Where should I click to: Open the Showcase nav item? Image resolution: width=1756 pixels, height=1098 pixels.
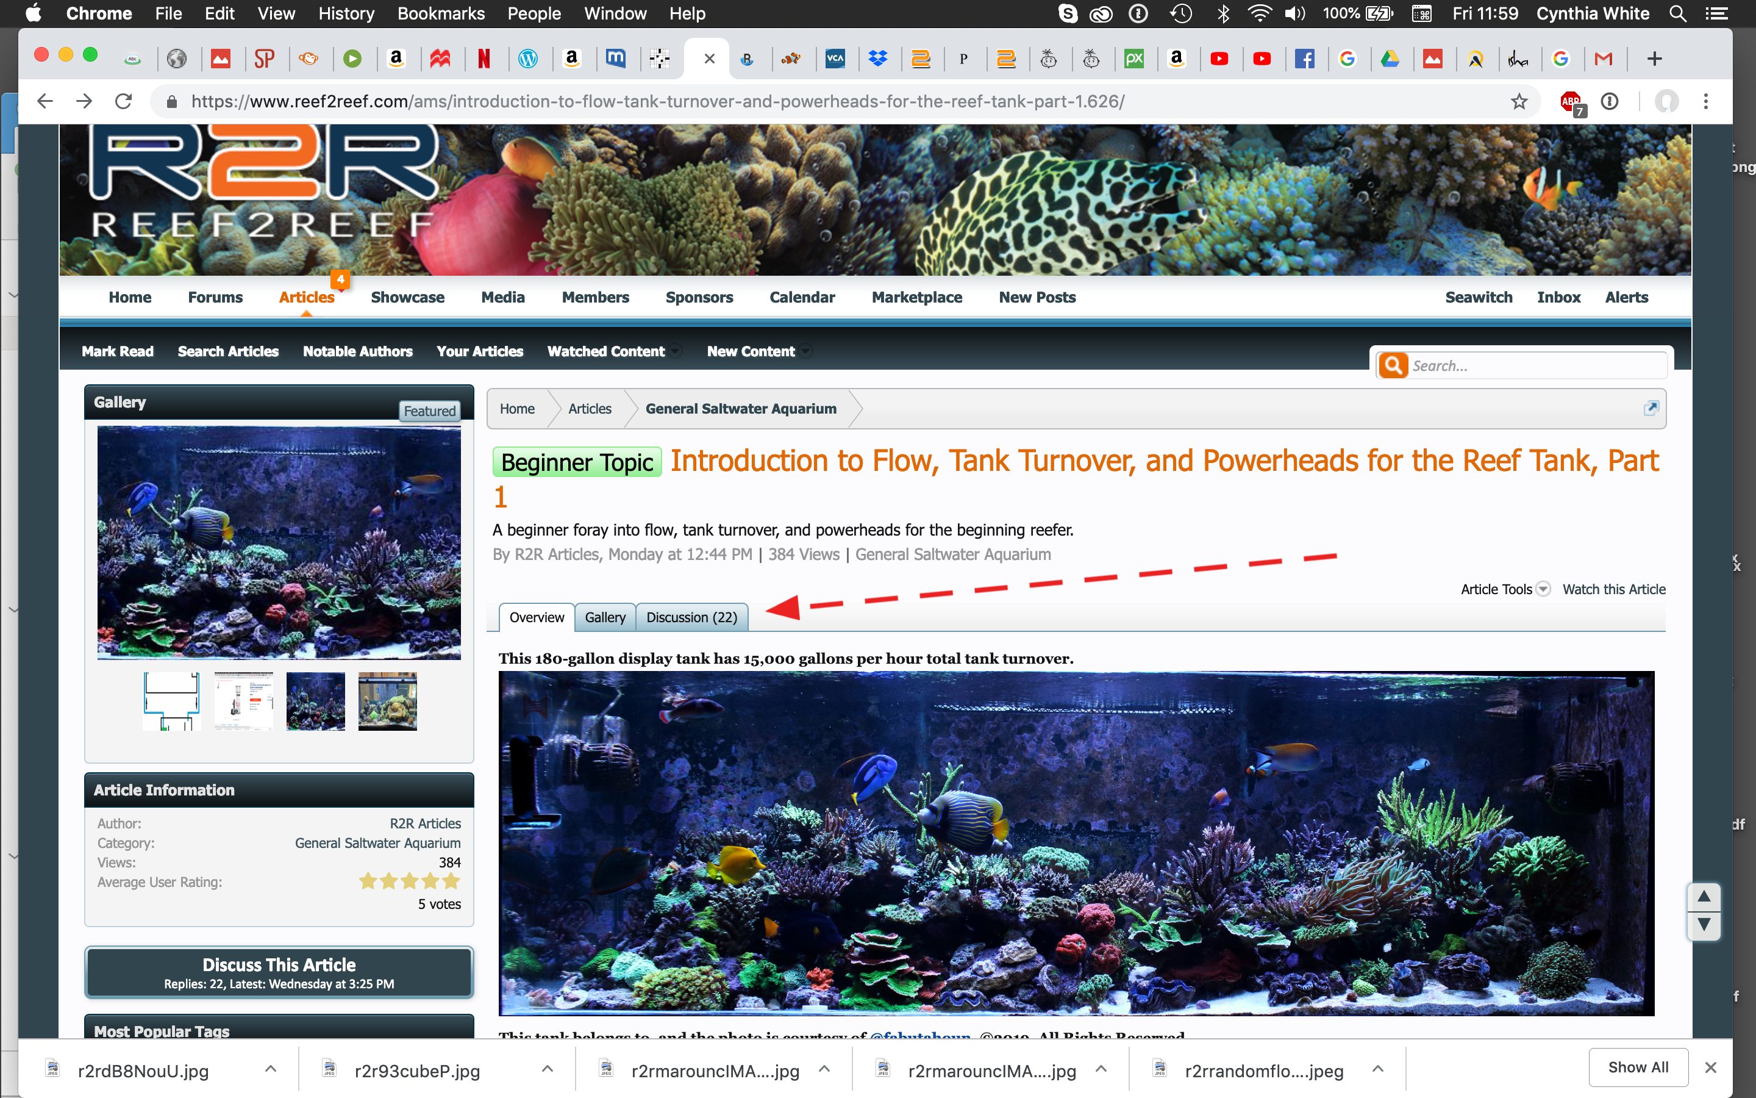[407, 297]
